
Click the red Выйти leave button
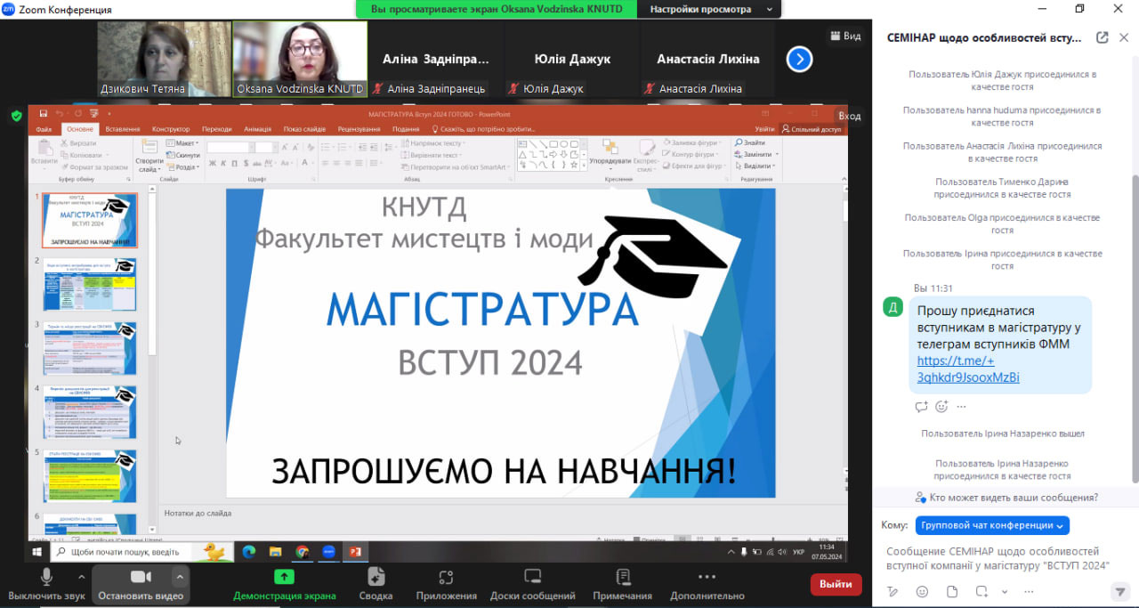836,584
